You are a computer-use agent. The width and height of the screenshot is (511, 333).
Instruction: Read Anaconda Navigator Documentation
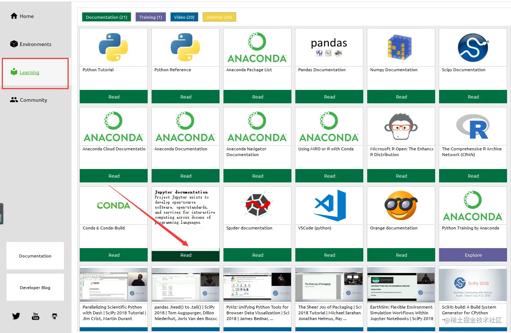[257, 176]
